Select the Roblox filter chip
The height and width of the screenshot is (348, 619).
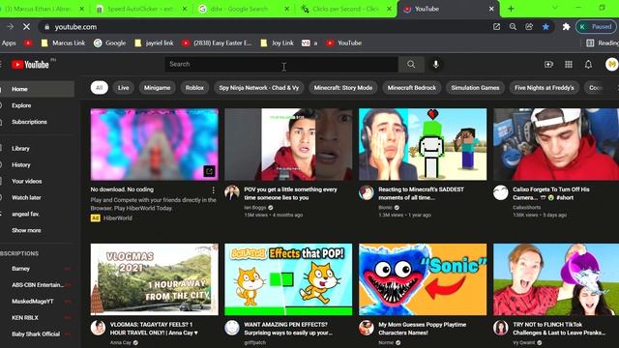(x=194, y=88)
